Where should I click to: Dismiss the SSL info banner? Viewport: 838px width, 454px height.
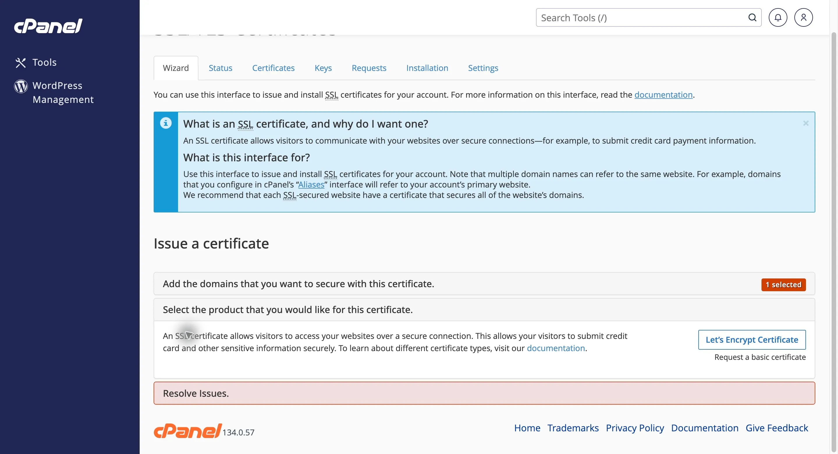805,123
